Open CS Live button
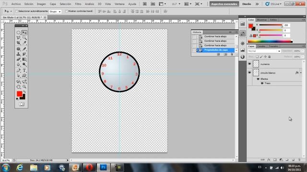Image resolution: width=307 pixels, height=172 pixels. (273, 4)
